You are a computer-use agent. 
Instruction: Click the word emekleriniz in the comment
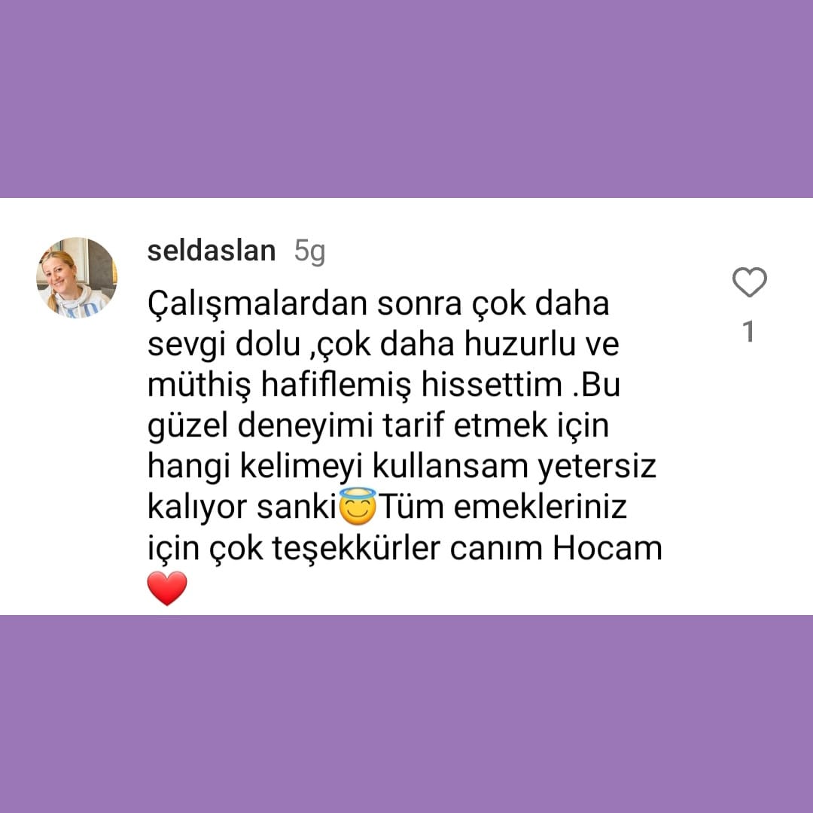pyautogui.click(x=540, y=507)
